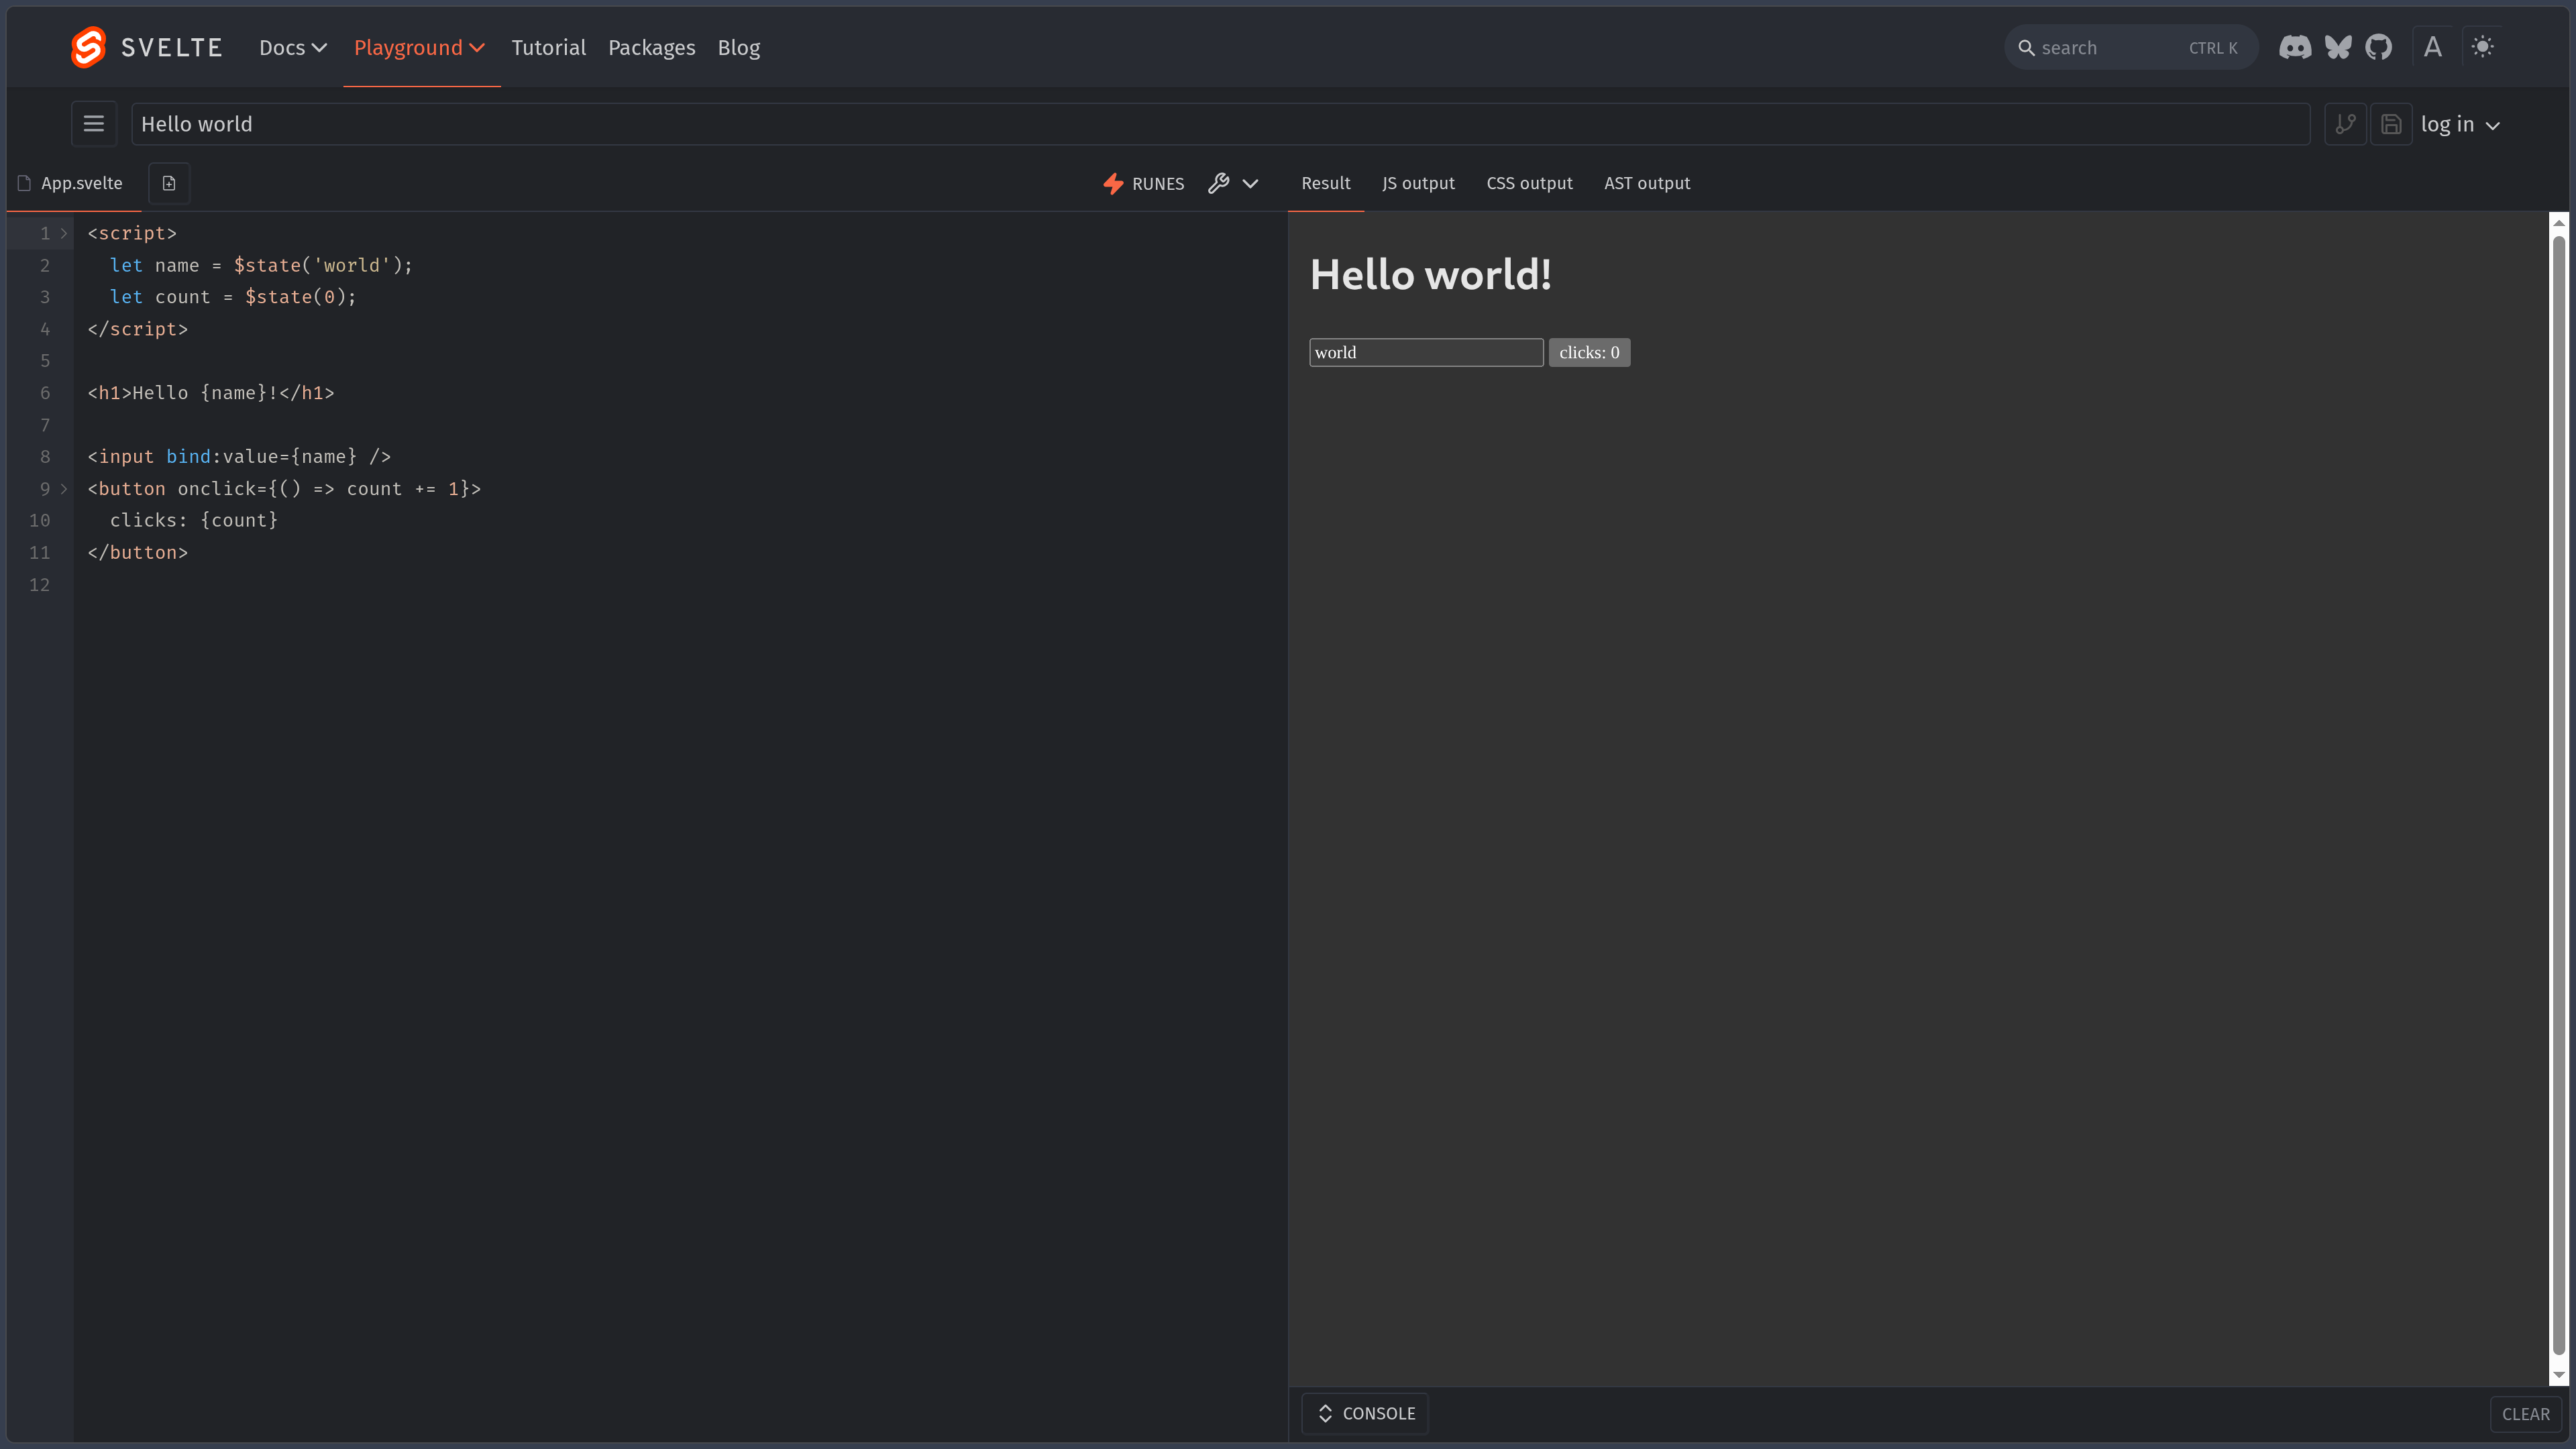Open the GitHub repository icon
This screenshot has height=1449, width=2576.
point(2379,47)
